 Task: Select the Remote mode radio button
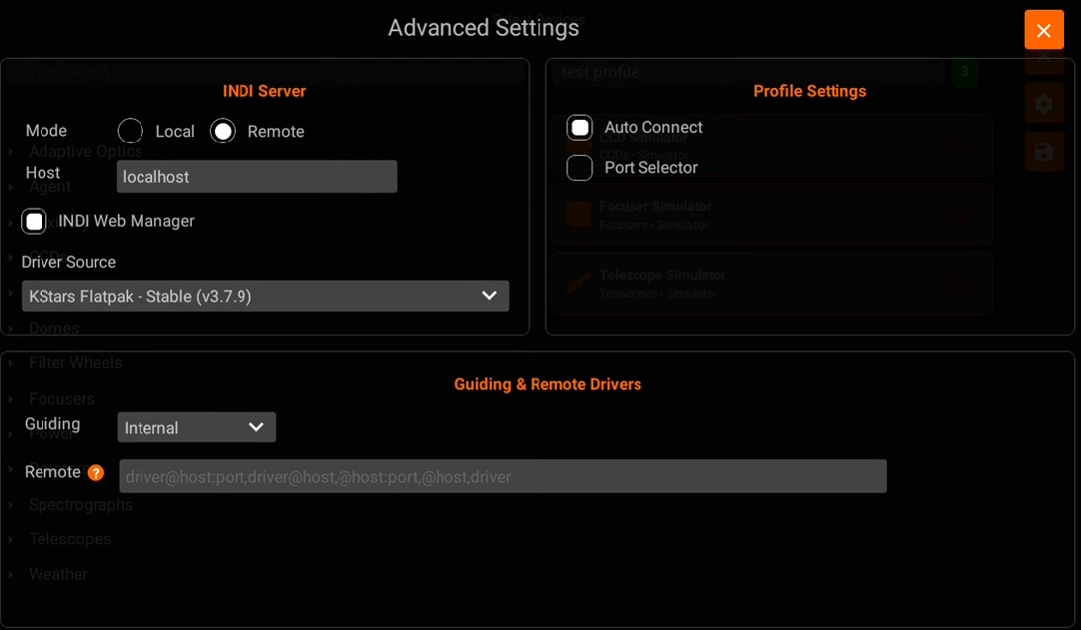223,131
